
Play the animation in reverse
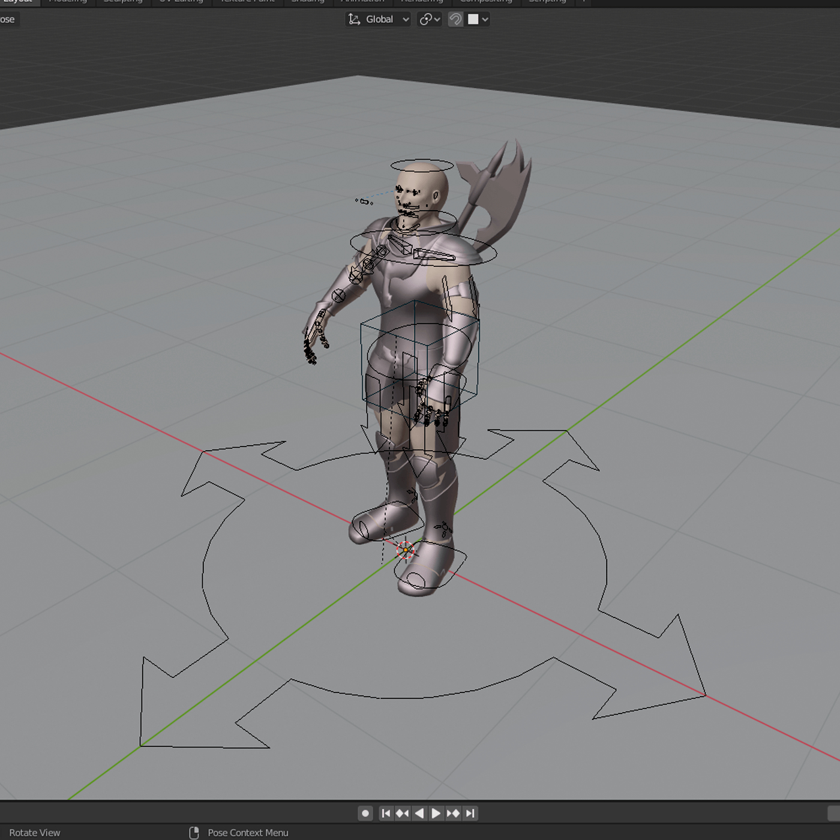click(419, 813)
